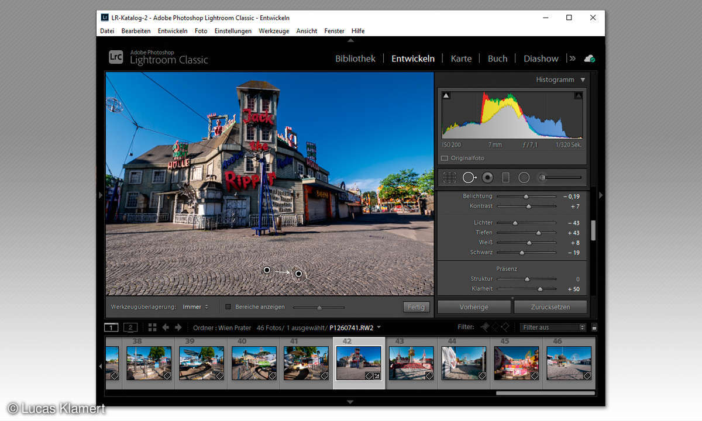702x421 pixels.
Task: Click the keyword badge on thumbnail 46
Action: 587,376
